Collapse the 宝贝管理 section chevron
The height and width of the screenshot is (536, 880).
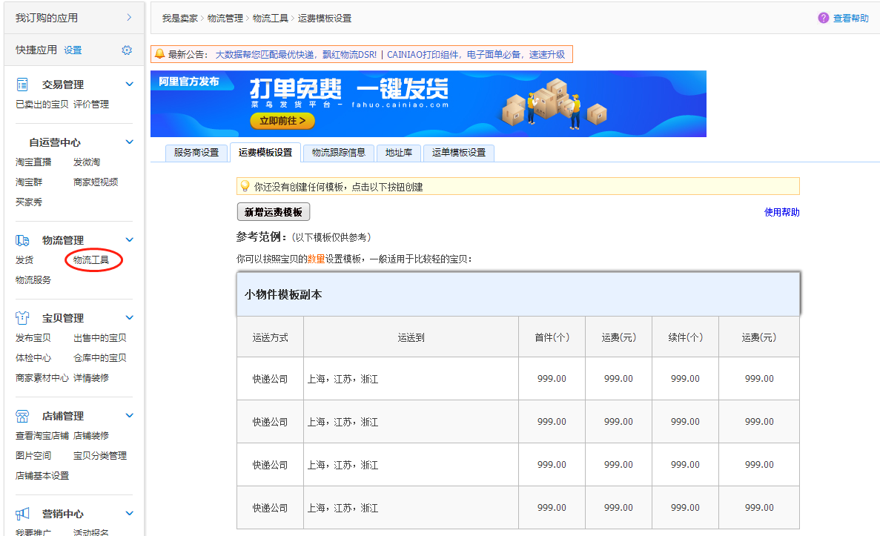pyautogui.click(x=130, y=318)
